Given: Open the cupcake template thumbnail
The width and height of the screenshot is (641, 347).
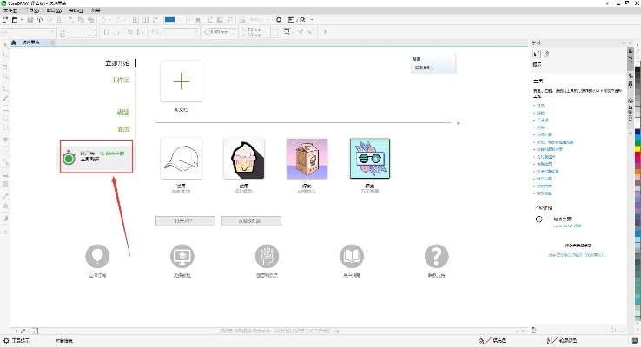Looking at the screenshot, I should click(244, 159).
